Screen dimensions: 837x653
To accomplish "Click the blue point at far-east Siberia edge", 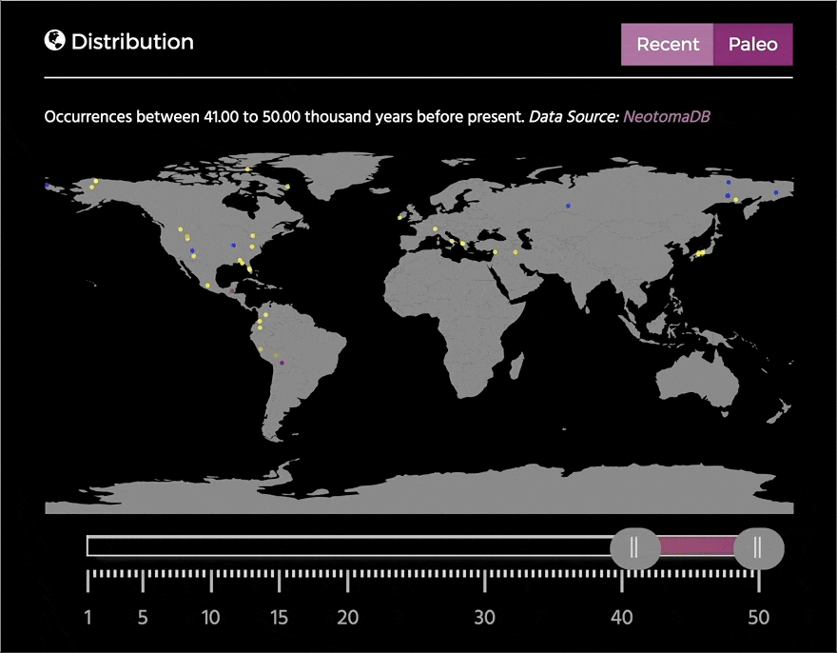I will click(x=776, y=193).
